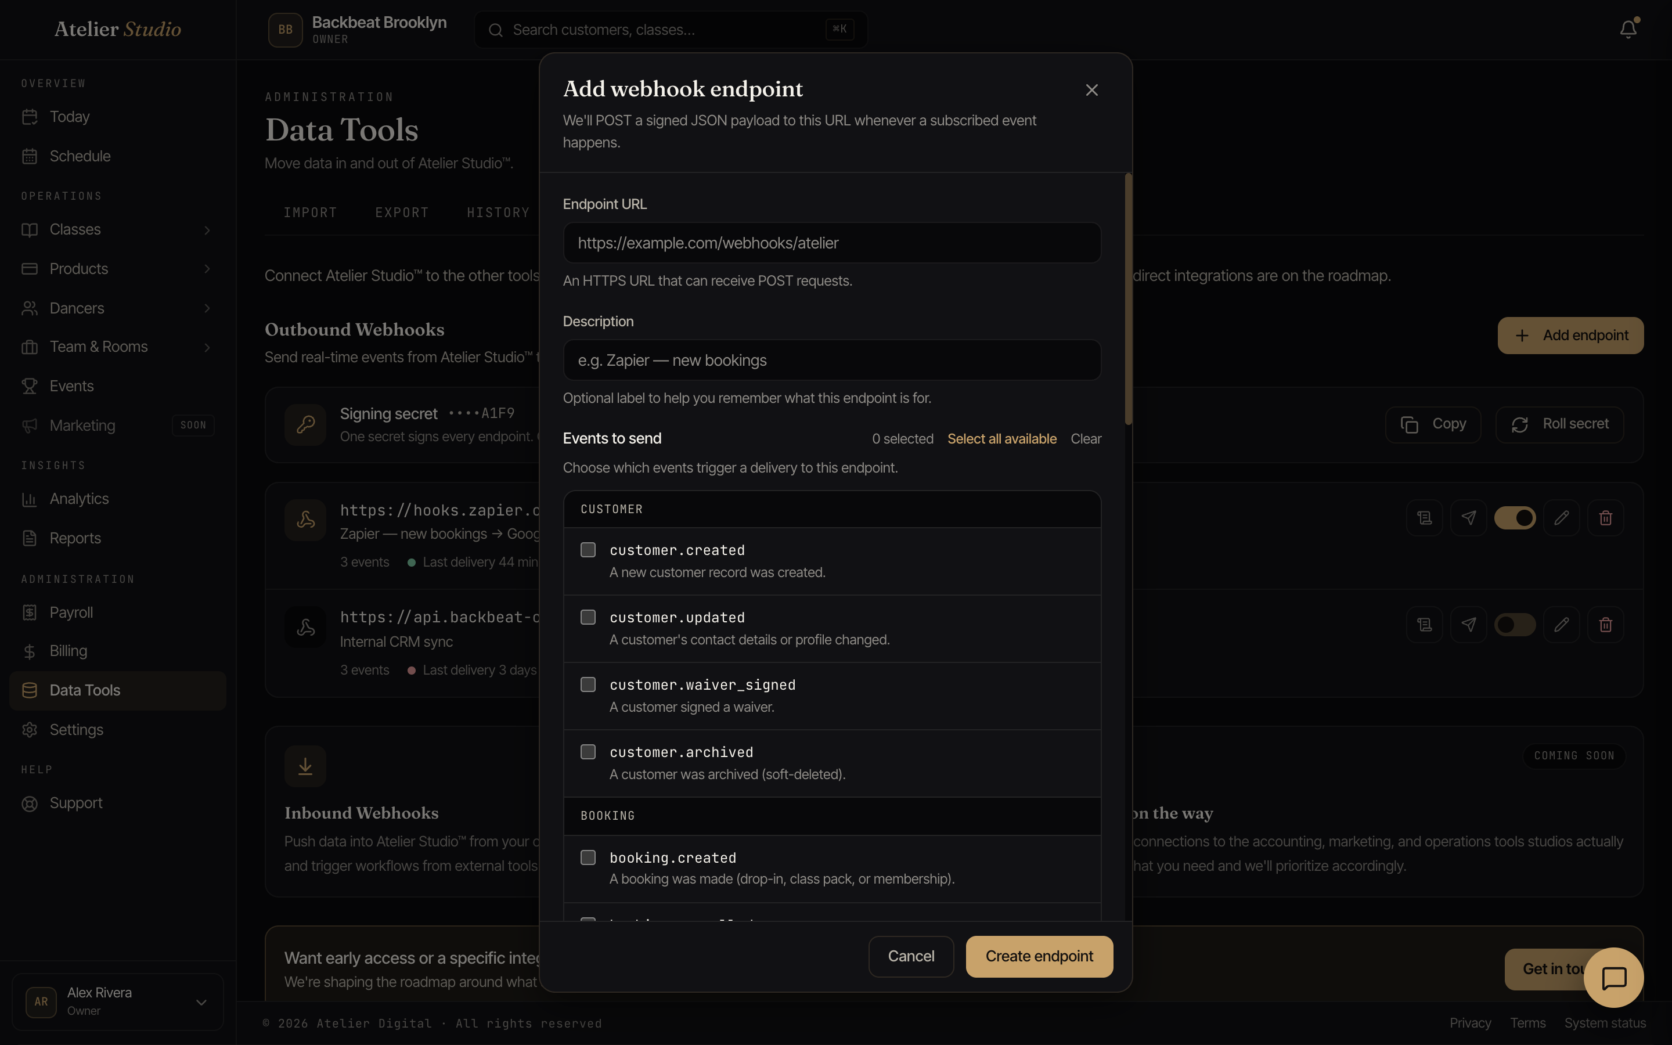
Task: Expand the Classes menu chevron
Action: coord(207,230)
